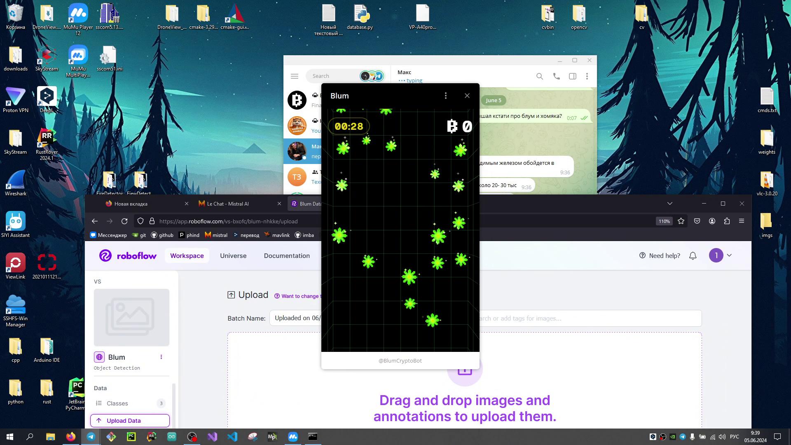The image size is (791, 445).
Task: Click the Need help? button
Action: pyautogui.click(x=660, y=256)
